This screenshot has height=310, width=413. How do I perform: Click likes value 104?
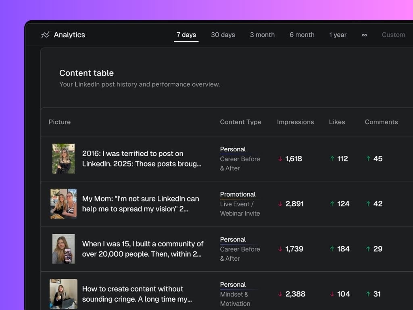coord(344,294)
